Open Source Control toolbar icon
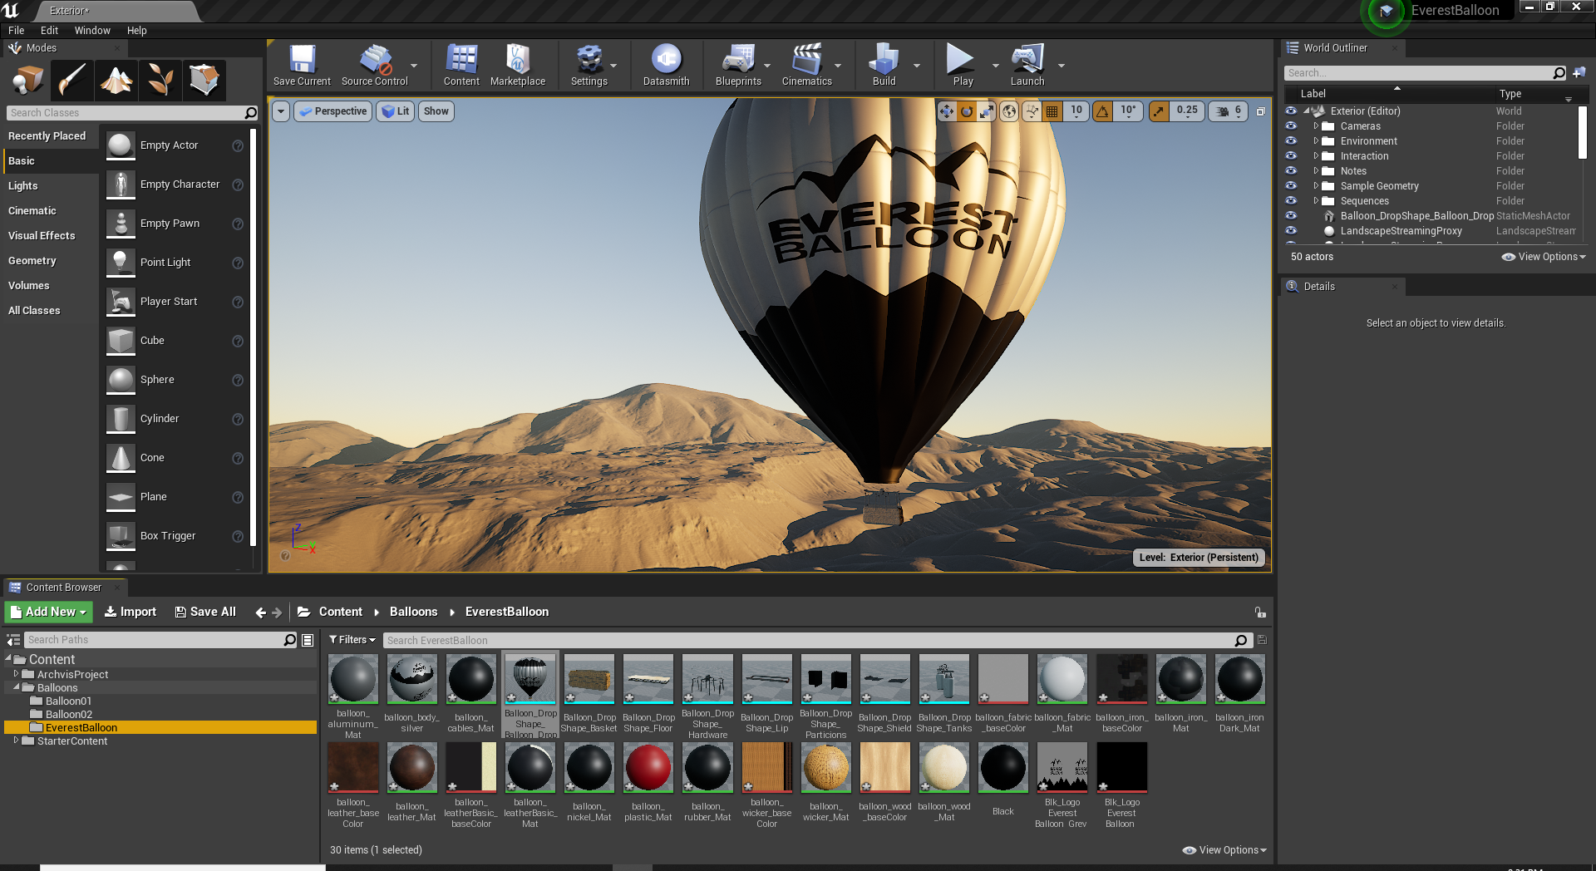The height and width of the screenshot is (871, 1596). (375, 65)
